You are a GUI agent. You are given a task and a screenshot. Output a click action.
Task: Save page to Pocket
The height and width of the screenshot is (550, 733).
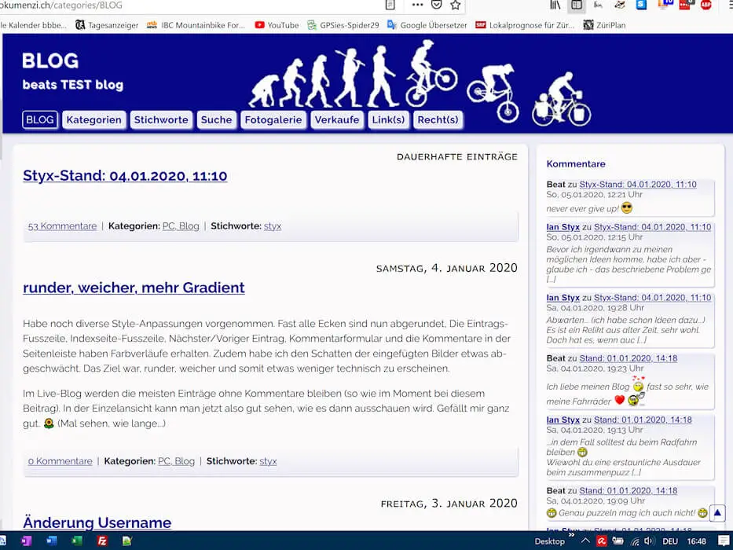437,5
